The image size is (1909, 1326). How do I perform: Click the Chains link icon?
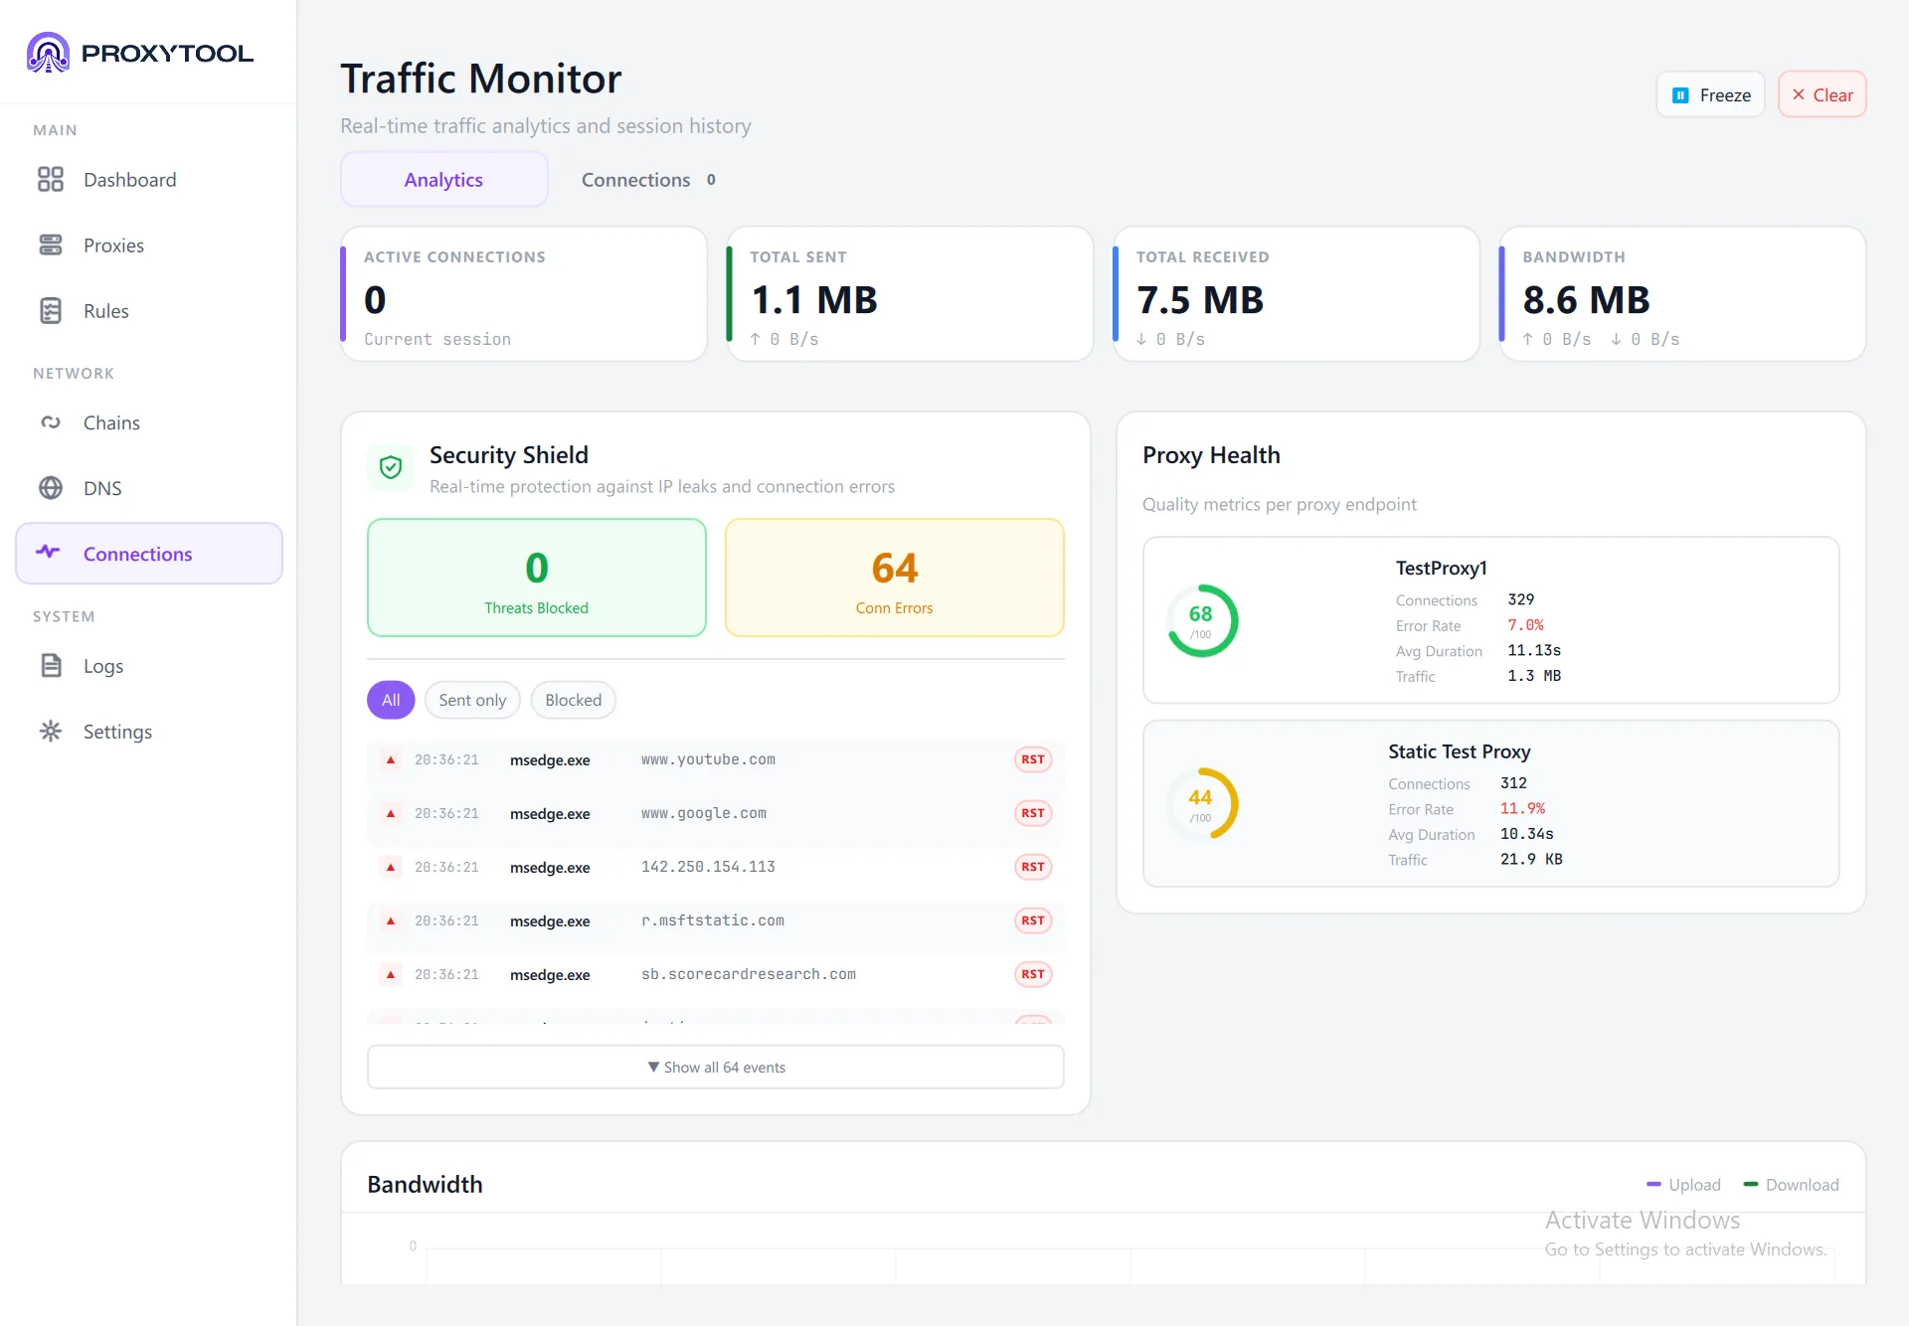[51, 422]
